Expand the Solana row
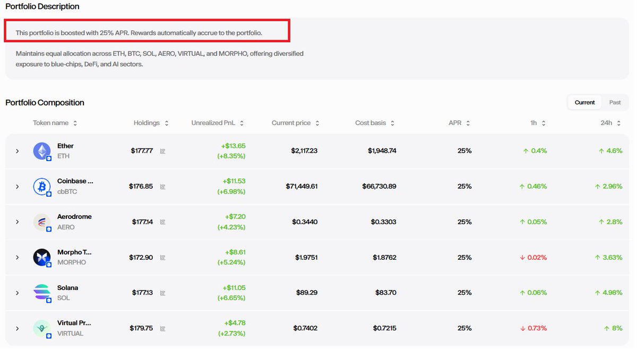Screen dimensions: 637x353 (17, 293)
